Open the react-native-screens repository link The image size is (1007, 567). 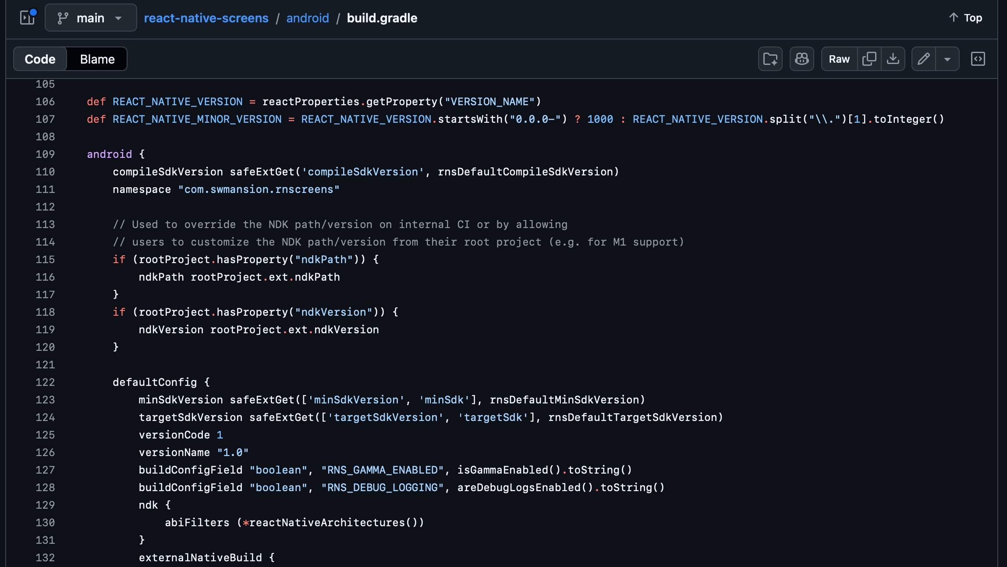click(206, 18)
